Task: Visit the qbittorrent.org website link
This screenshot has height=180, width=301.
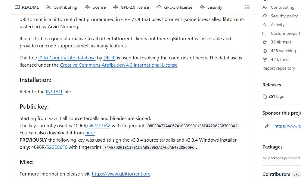Action: [121, 174]
